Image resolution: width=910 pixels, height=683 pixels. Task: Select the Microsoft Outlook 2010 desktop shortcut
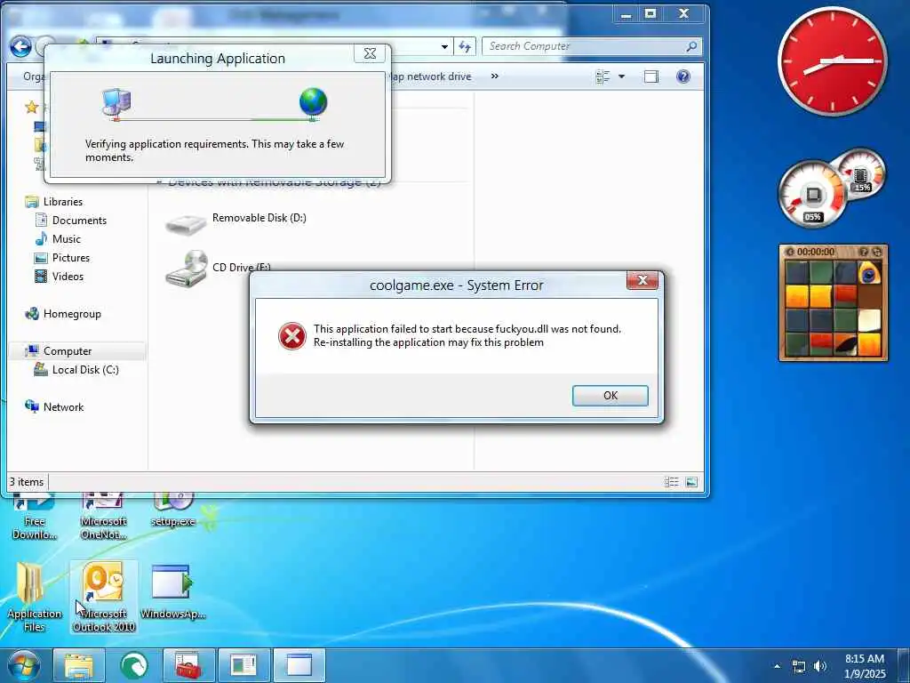tap(104, 597)
